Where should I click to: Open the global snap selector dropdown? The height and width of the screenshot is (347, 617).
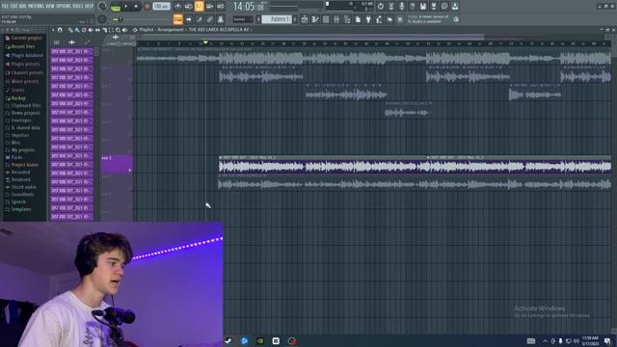coord(242,19)
